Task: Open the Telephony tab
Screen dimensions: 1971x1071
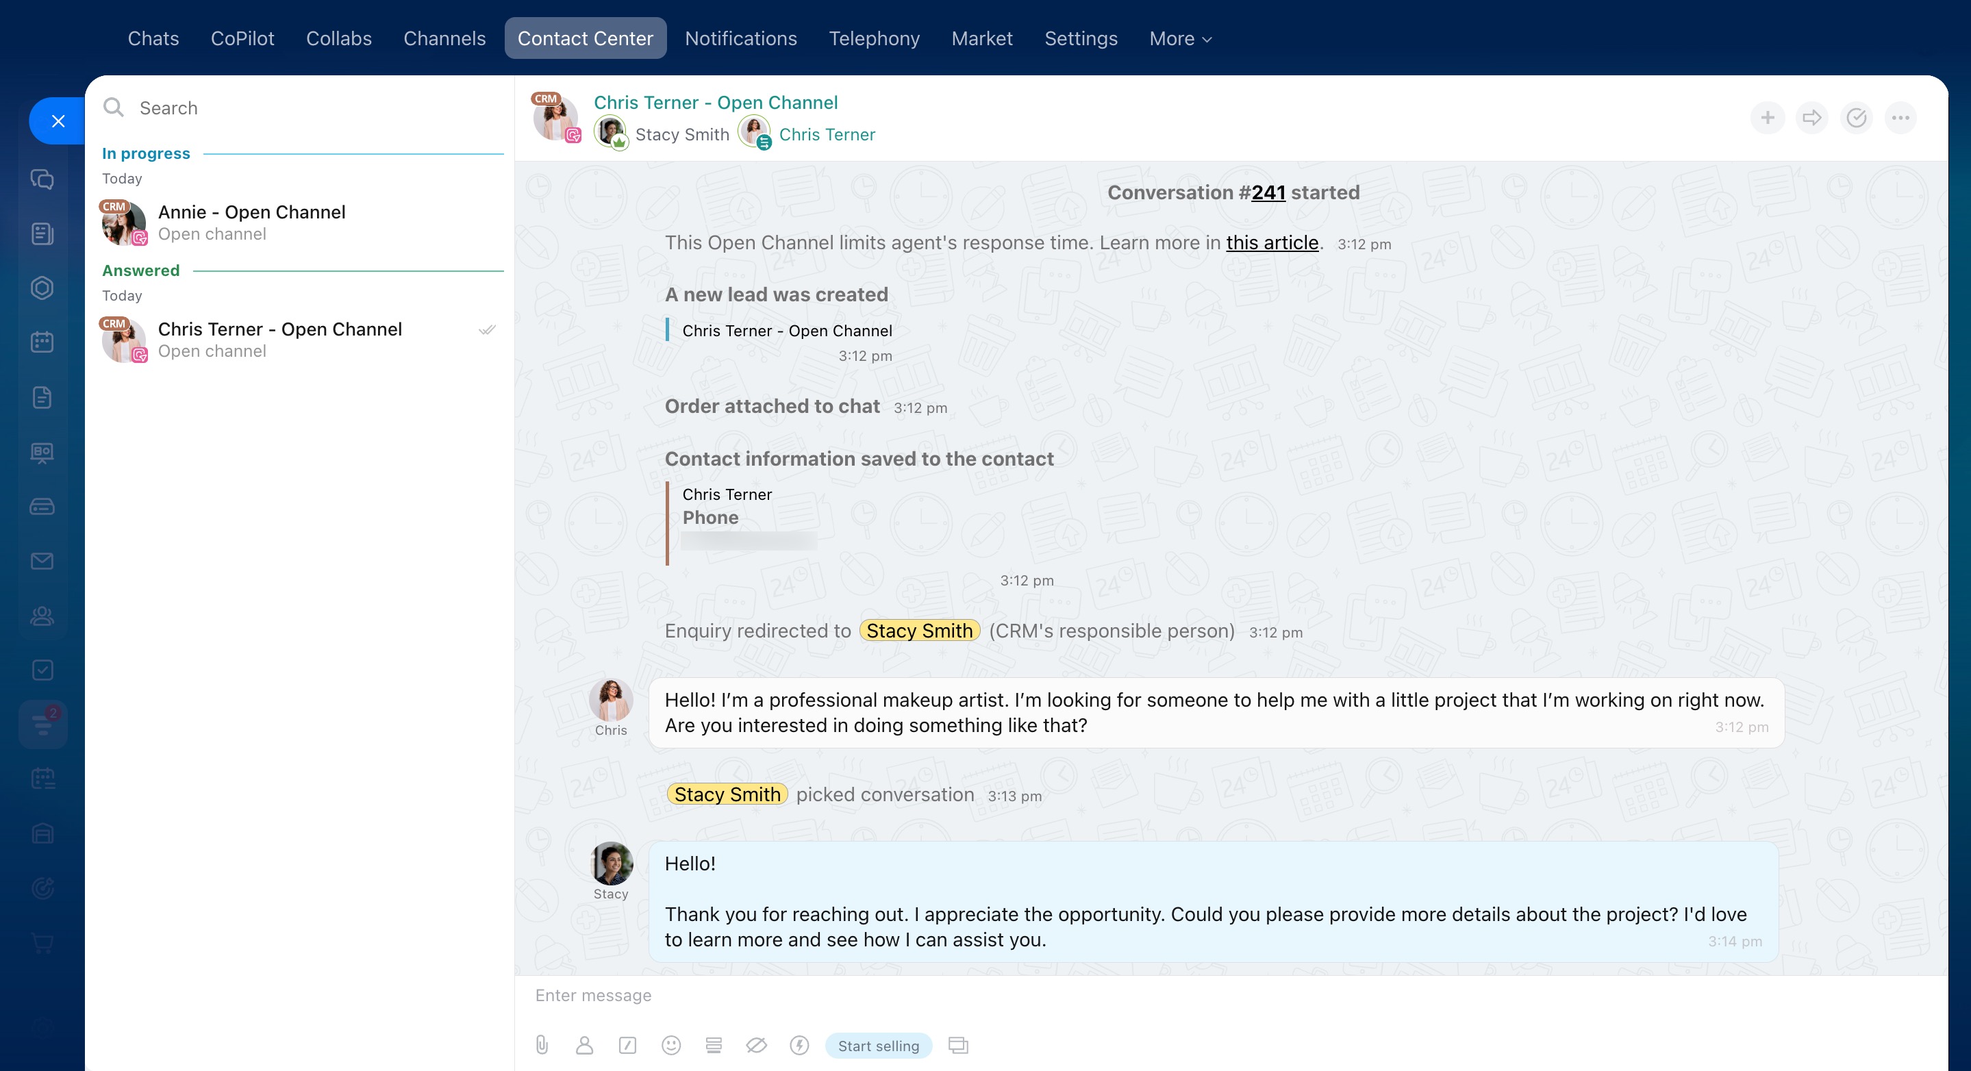Action: click(x=874, y=38)
